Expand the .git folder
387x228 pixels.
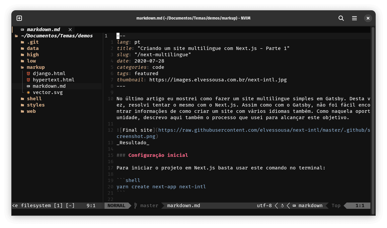click(33, 42)
